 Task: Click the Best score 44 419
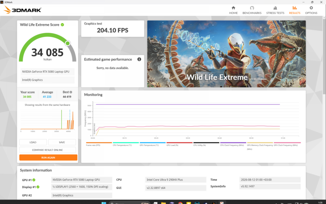coord(67,97)
